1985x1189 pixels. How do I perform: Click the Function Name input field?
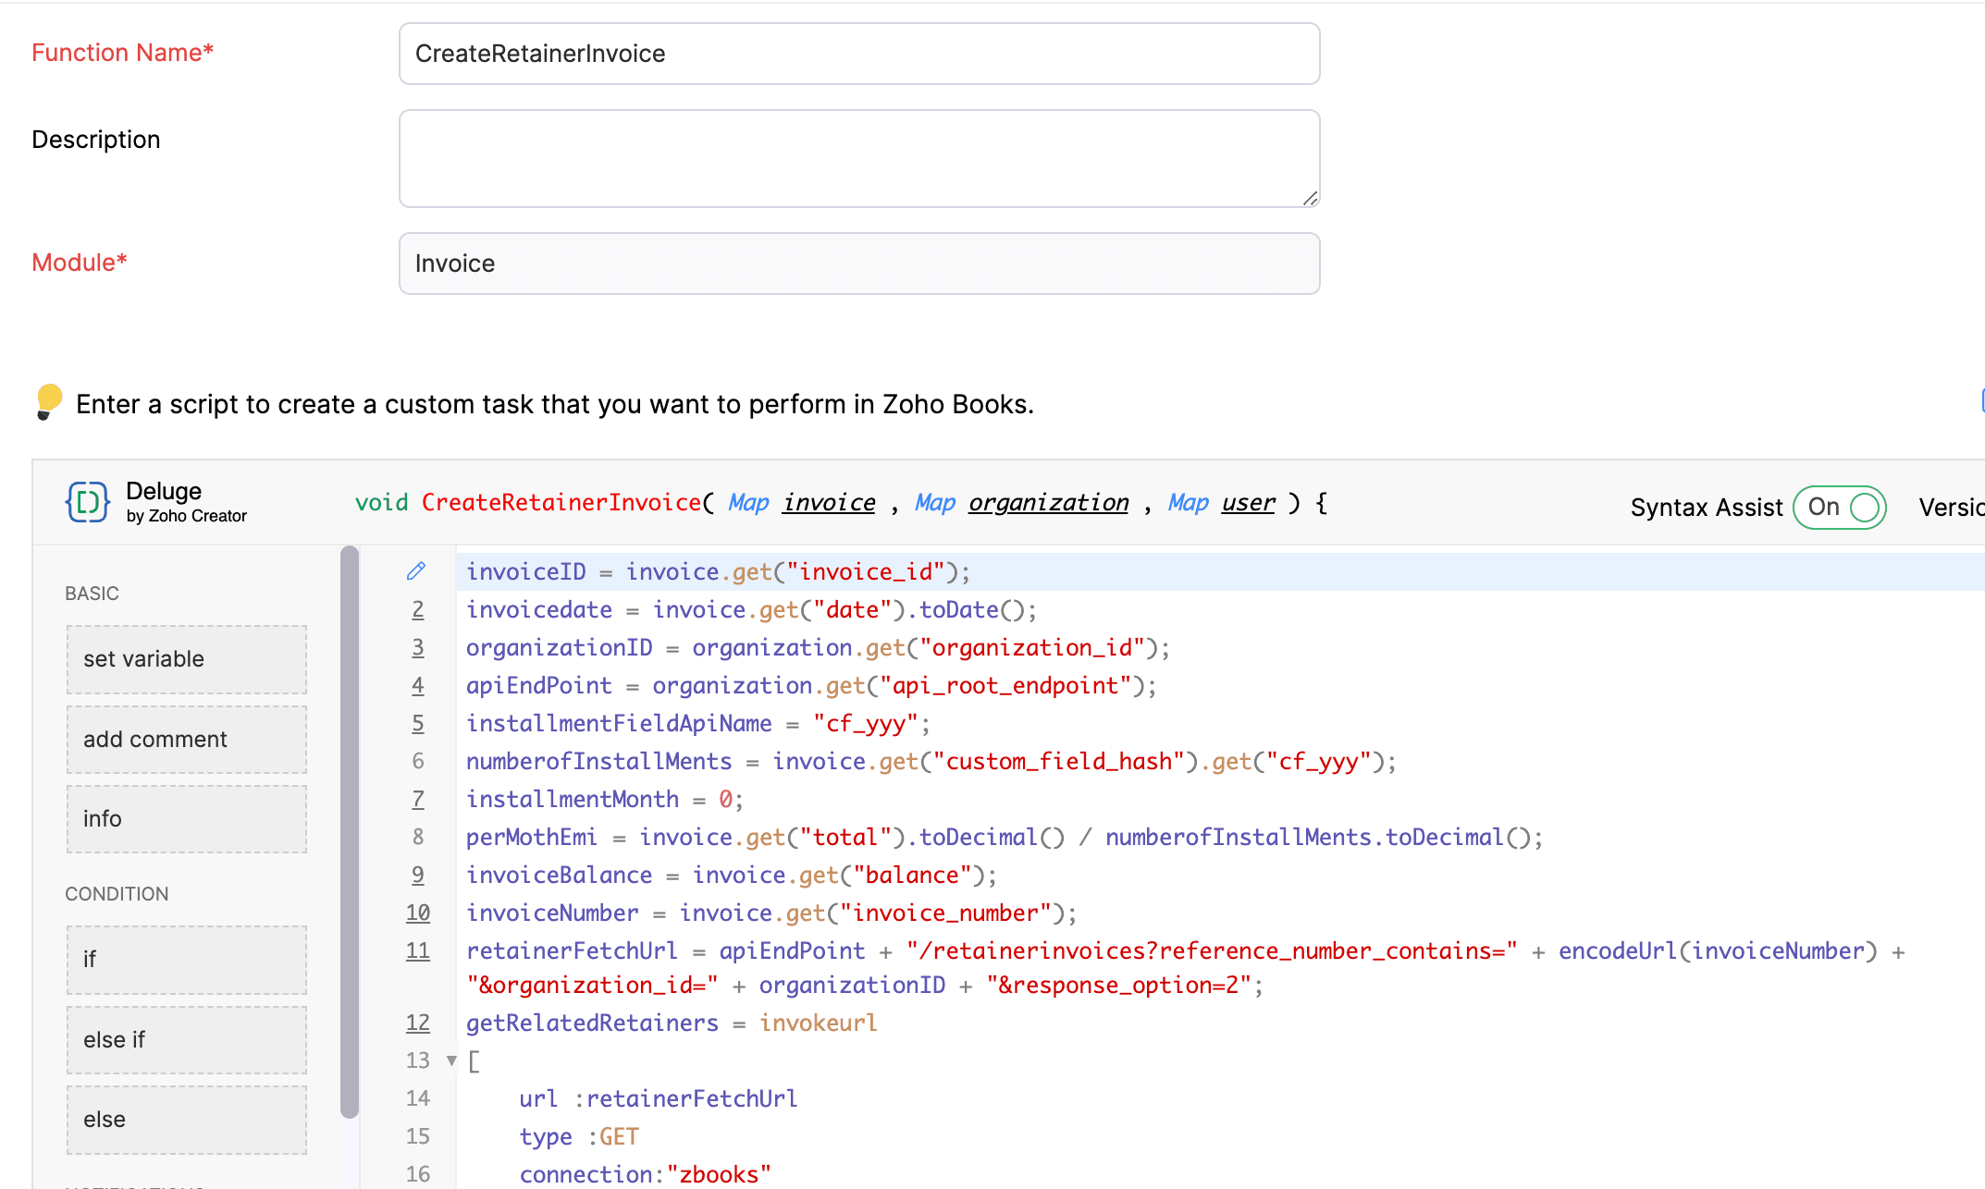coord(858,54)
